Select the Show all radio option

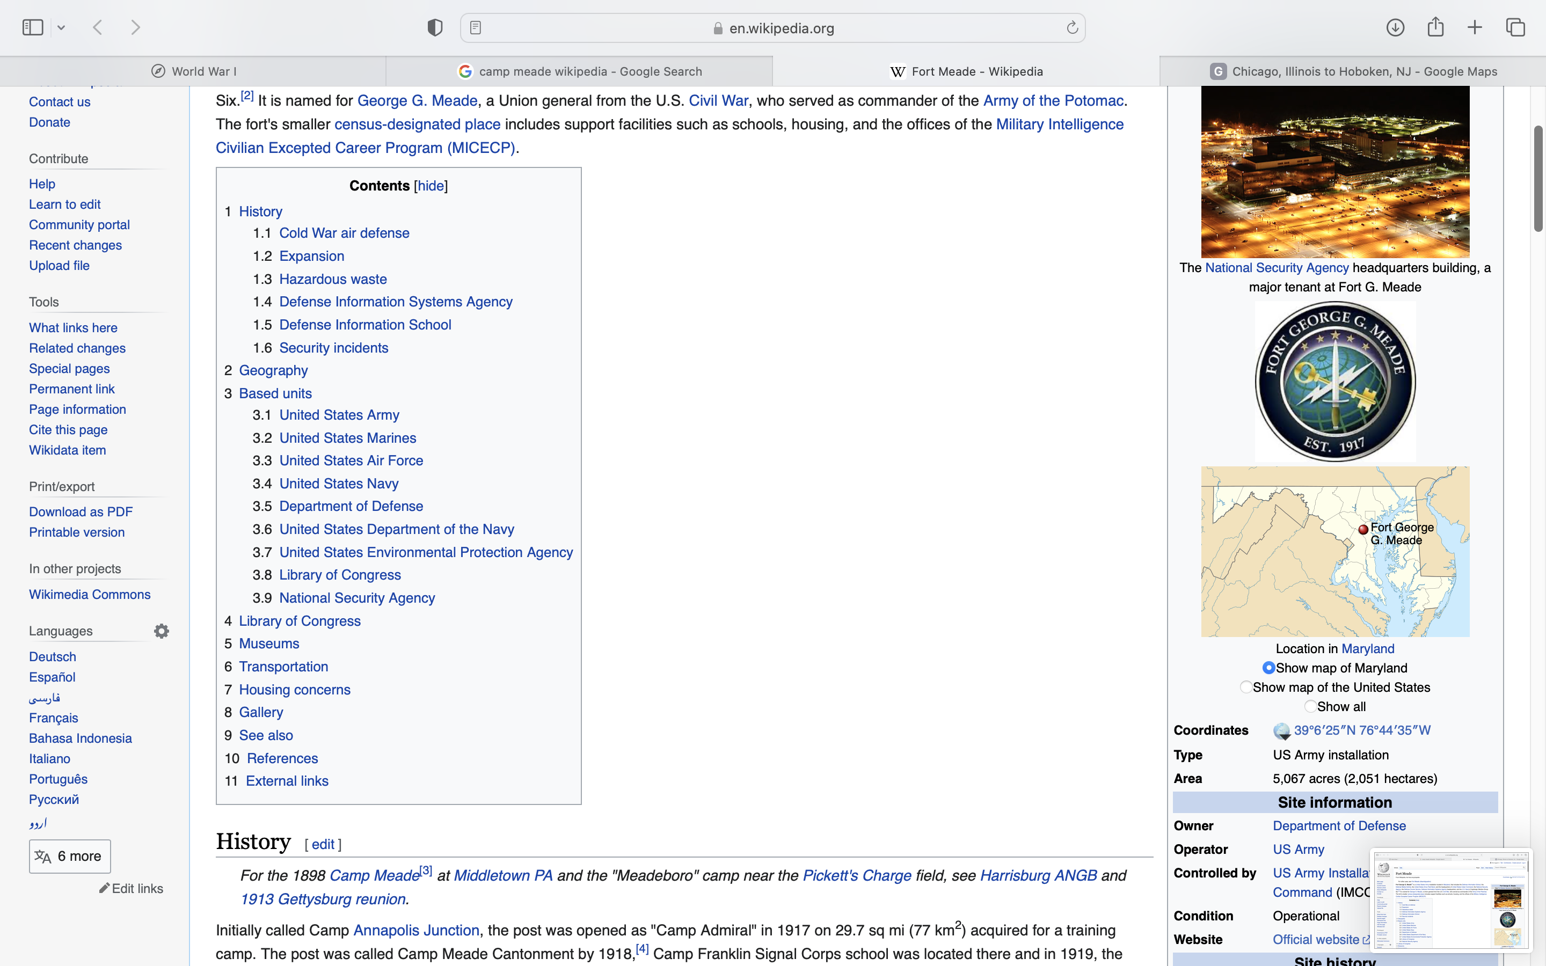1310,707
